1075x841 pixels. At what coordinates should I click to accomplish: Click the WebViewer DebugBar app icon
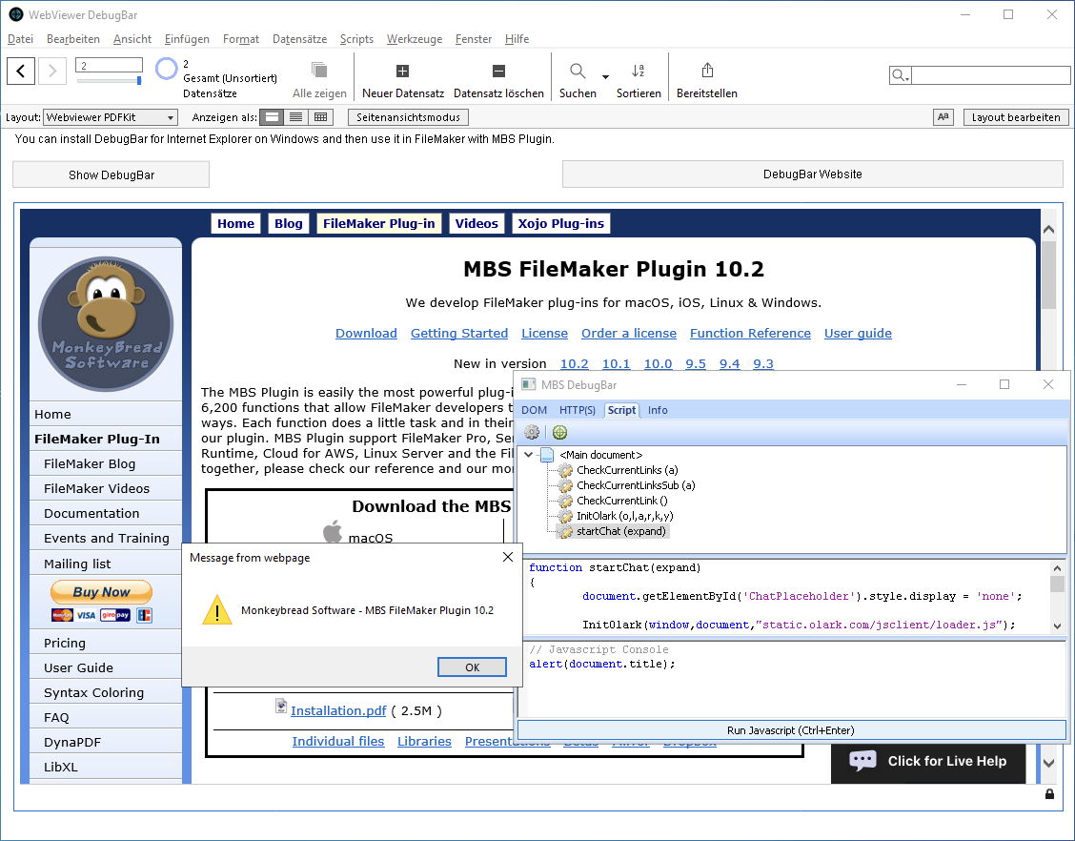16,14
